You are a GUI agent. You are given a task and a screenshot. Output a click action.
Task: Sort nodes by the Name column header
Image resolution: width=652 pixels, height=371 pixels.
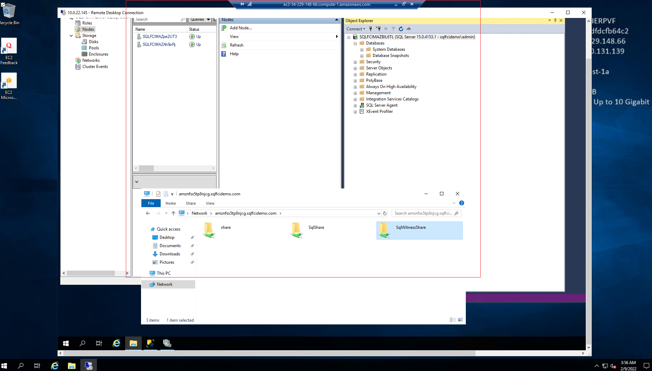point(160,29)
